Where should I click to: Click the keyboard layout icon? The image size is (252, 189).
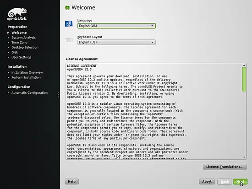click(x=69, y=40)
